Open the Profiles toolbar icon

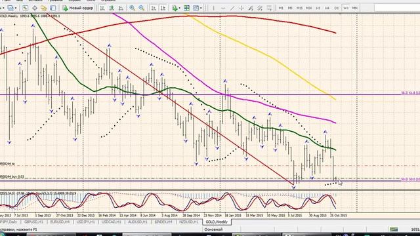click(10, 8)
